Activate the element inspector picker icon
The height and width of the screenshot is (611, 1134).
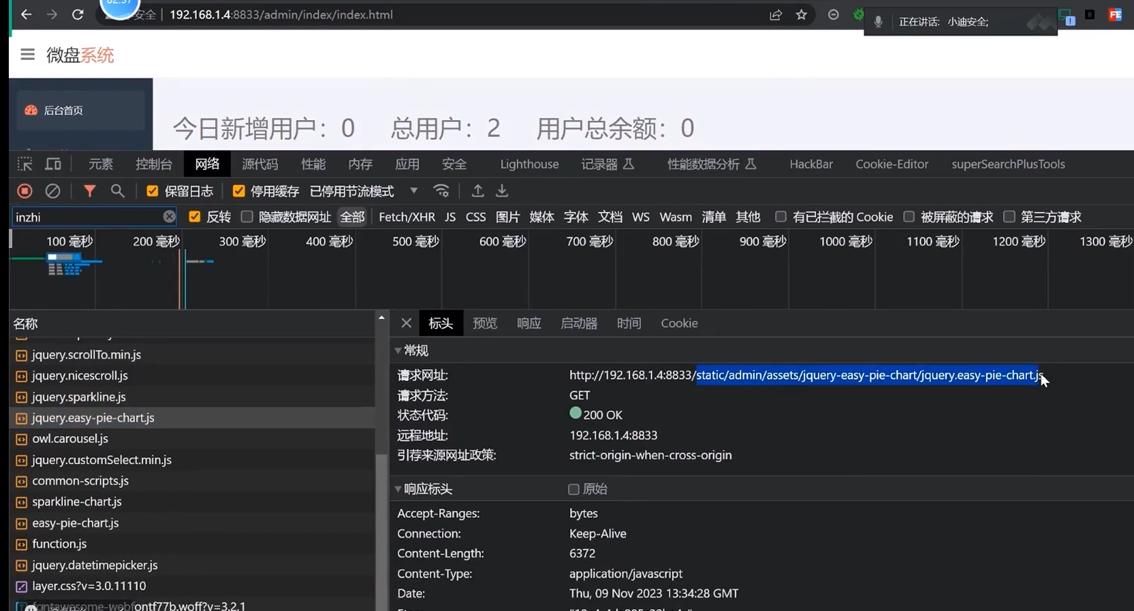click(x=25, y=164)
